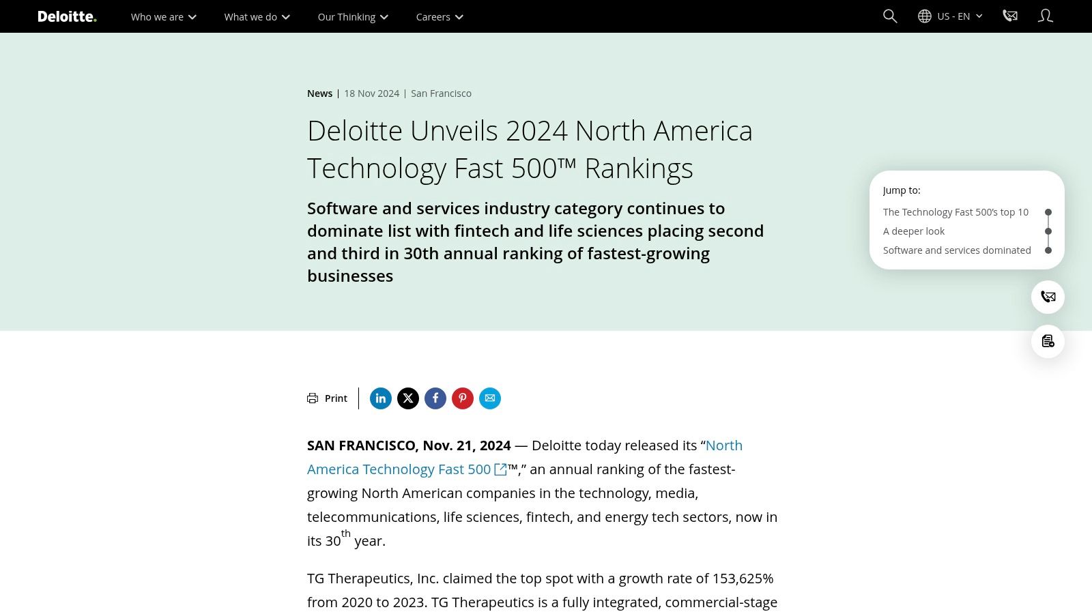This screenshot has height=614, width=1092.
Task: Share the article via email icon
Action: tap(489, 398)
